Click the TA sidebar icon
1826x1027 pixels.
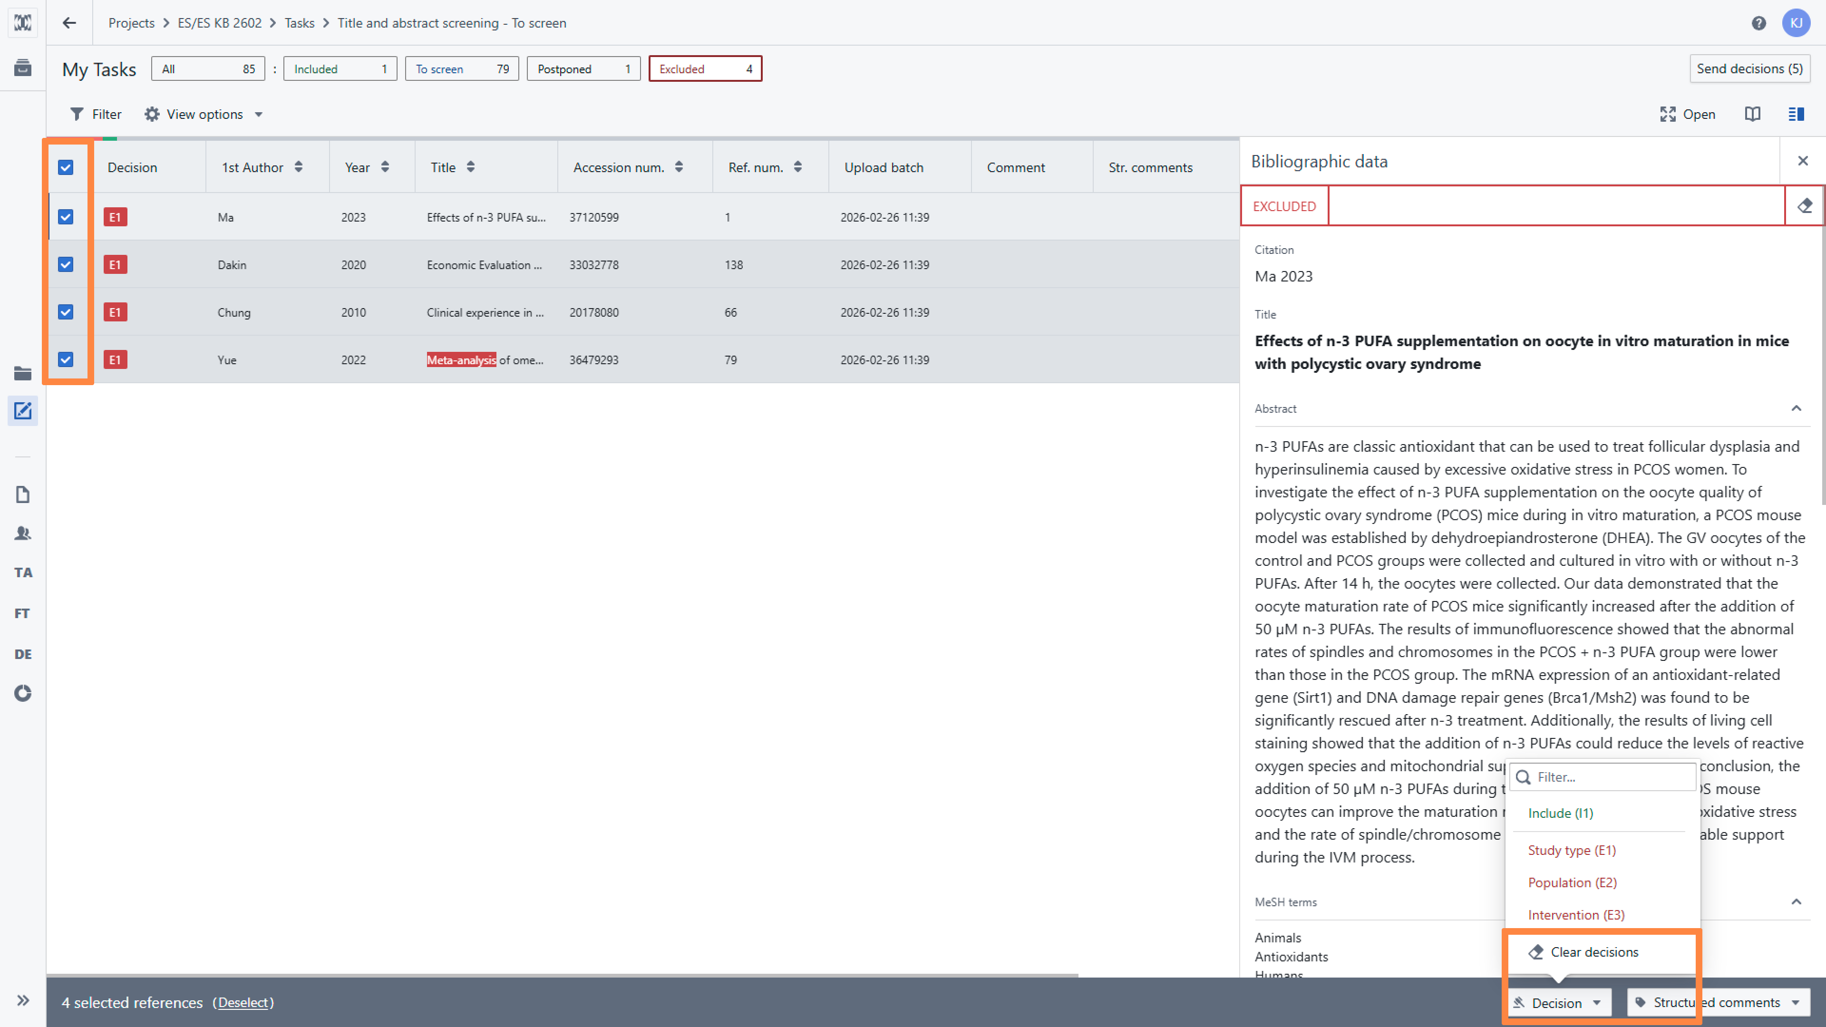click(23, 572)
